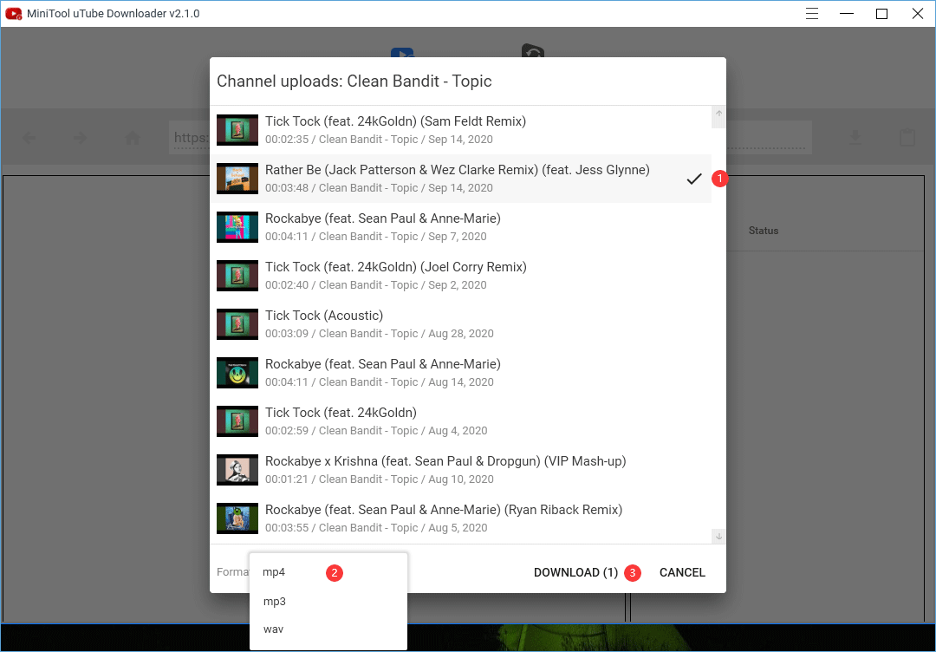This screenshot has width=936, height=652.
Task: Dismiss the dialog with the CANCEL button
Action: pos(682,572)
